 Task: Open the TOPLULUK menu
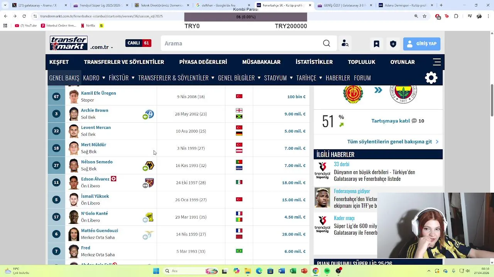click(x=362, y=62)
